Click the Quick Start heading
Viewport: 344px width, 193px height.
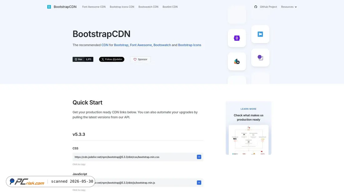click(x=87, y=102)
